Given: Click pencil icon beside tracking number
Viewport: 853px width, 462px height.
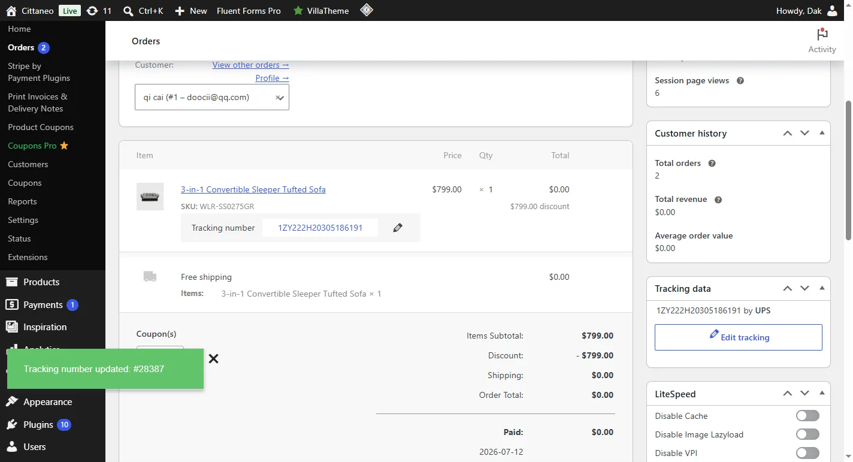Looking at the screenshot, I should [x=398, y=228].
